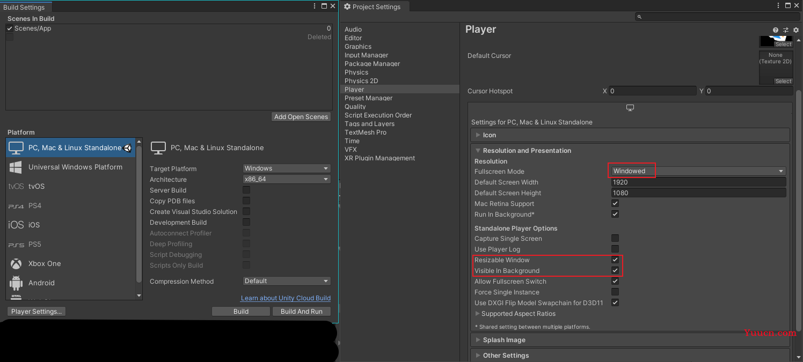Select the PS5 platform icon
Viewport: 803px width, 362px height.
[x=16, y=245]
